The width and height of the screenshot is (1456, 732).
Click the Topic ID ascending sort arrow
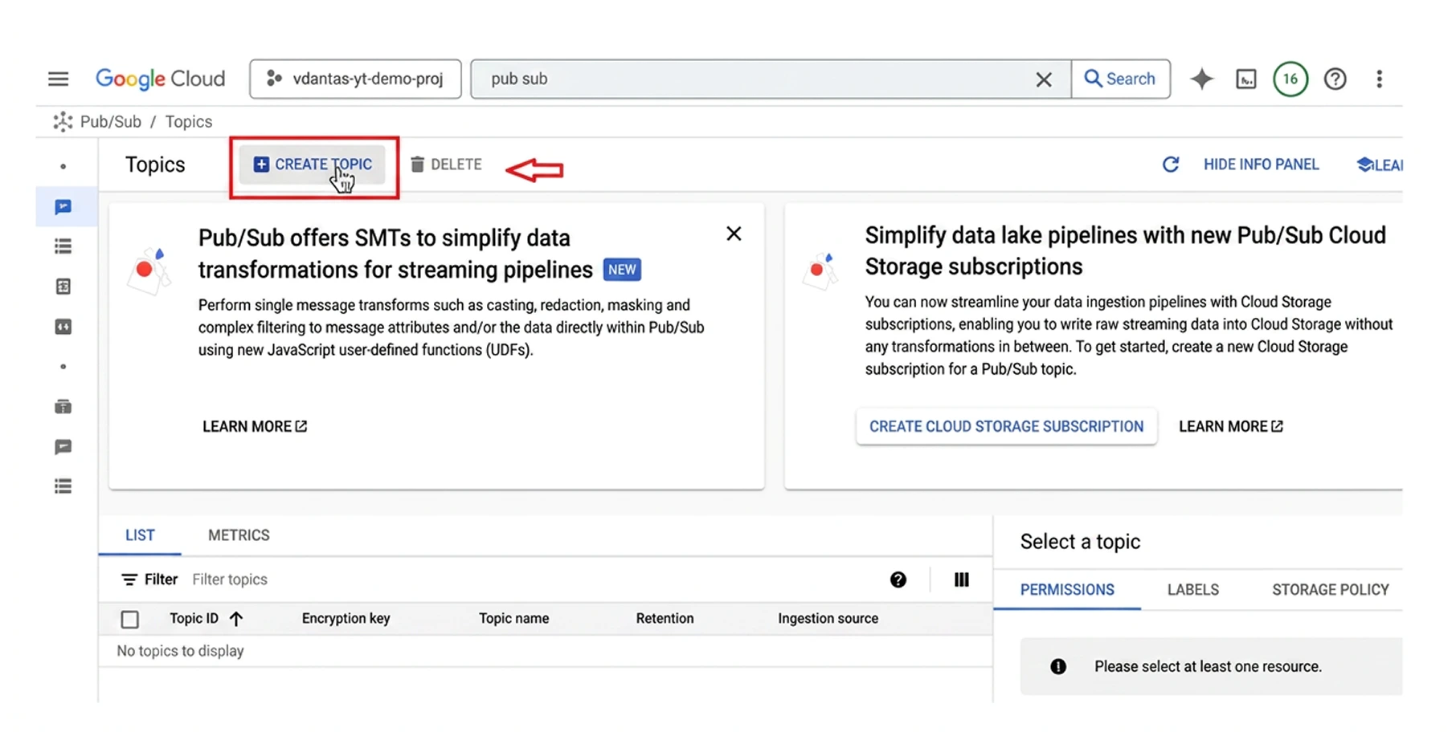coord(236,618)
